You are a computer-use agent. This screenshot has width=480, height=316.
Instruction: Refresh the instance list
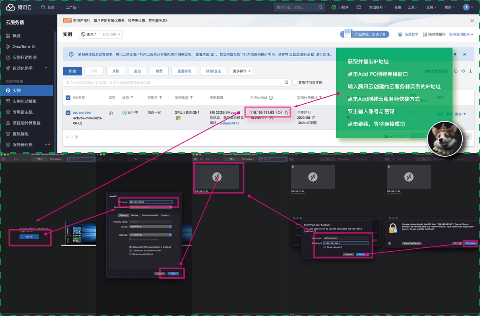click(x=456, y=71)
